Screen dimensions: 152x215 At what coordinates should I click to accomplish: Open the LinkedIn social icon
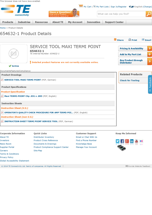[x=132, y=141]
